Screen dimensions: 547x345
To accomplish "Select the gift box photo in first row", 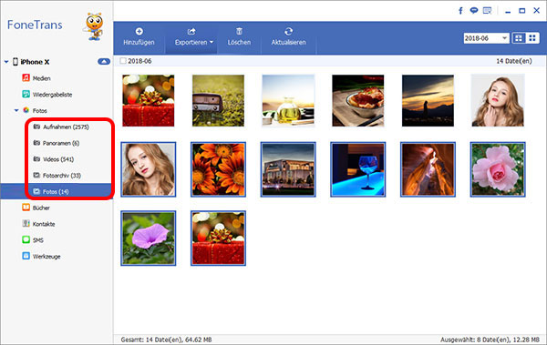I will point(149,100).
